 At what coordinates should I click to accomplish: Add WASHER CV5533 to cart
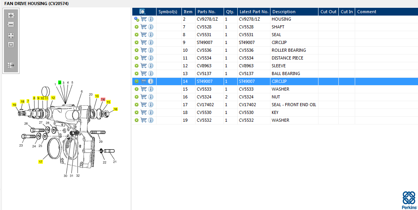[x=144, y=89]
